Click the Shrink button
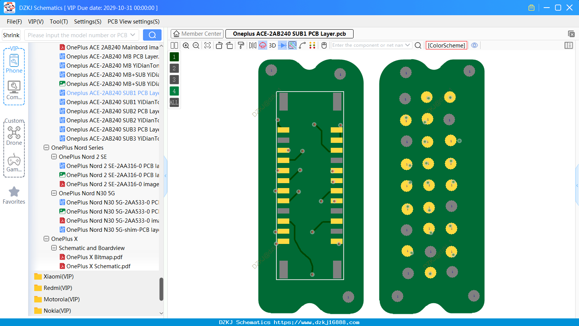This screenshot has height=326, width=579. pyautogui.click(x=11, y=35)
